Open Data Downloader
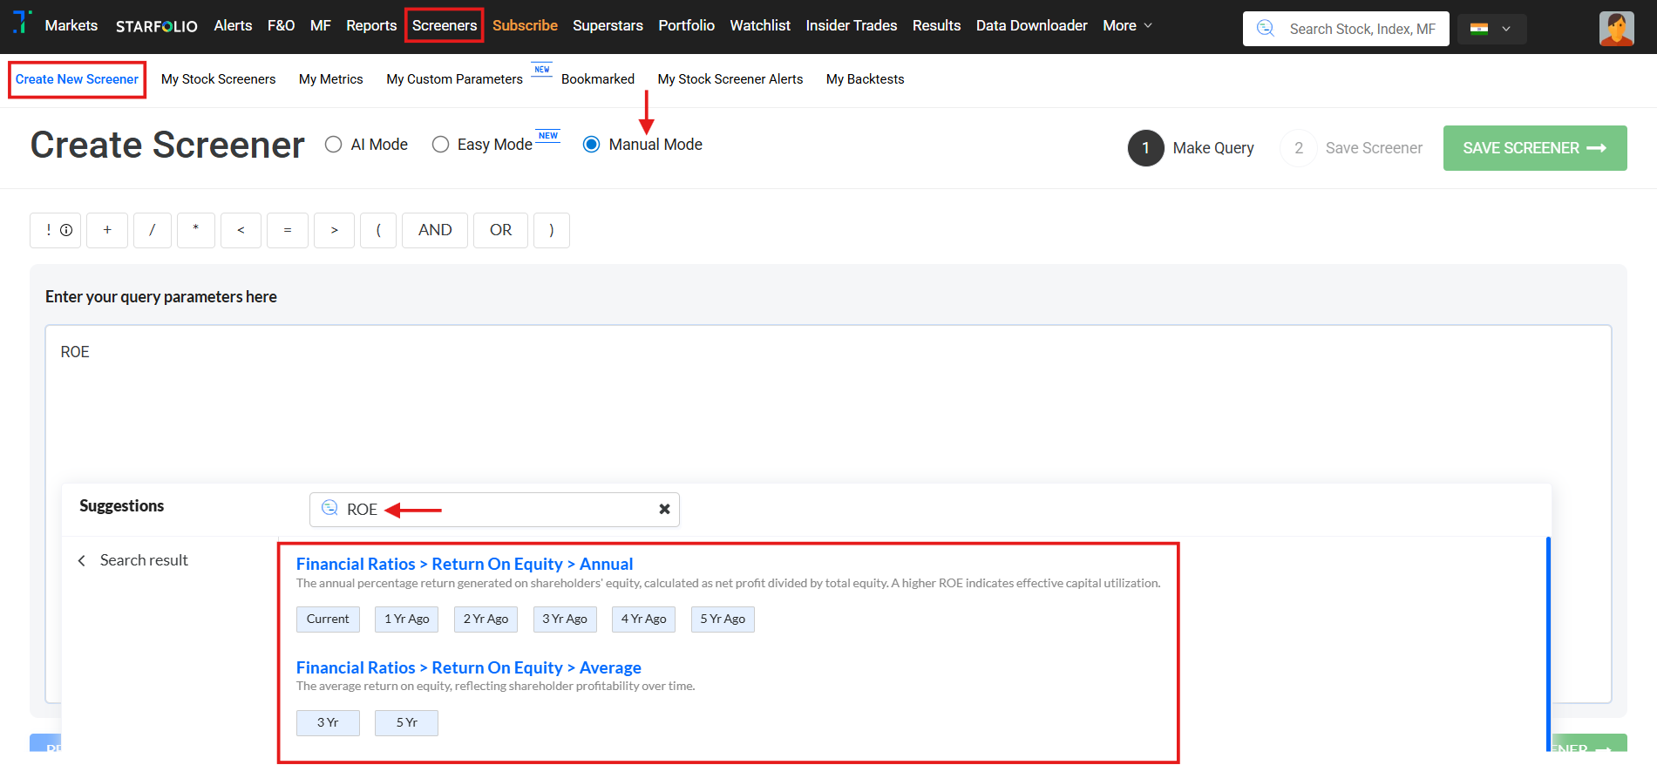The image size is (1657, 765). (1031, 25)
